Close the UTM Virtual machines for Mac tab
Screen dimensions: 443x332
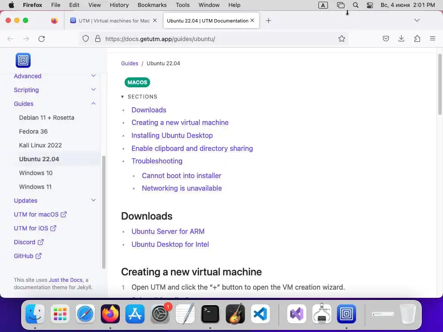click(155, 20)
